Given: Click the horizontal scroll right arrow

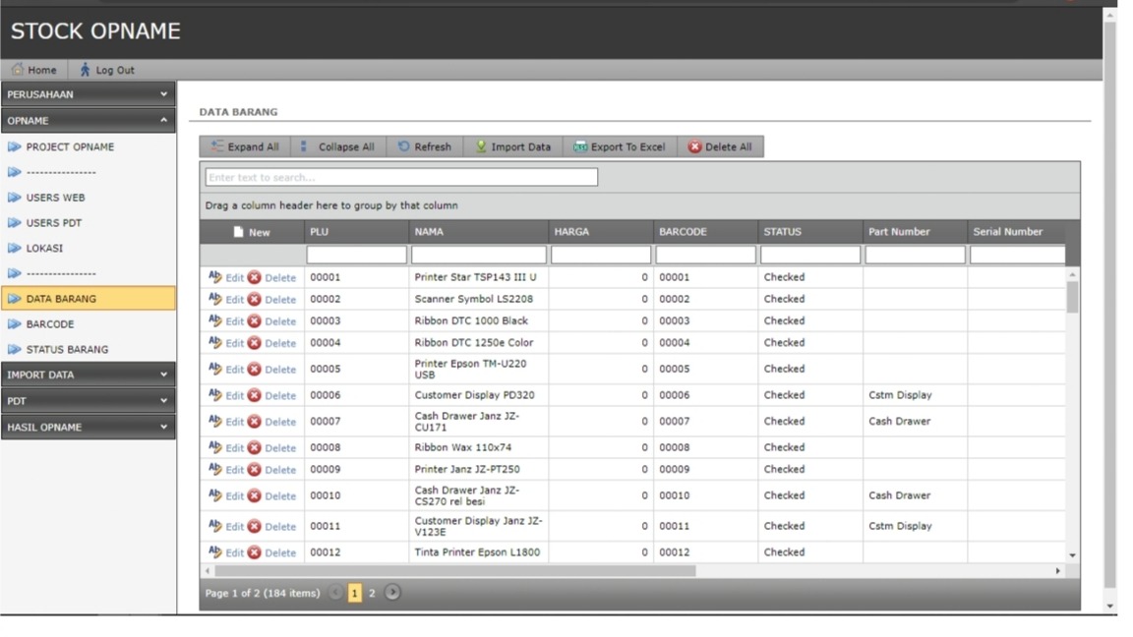Looking at the screenshot, I should (x=1058, y=570).
